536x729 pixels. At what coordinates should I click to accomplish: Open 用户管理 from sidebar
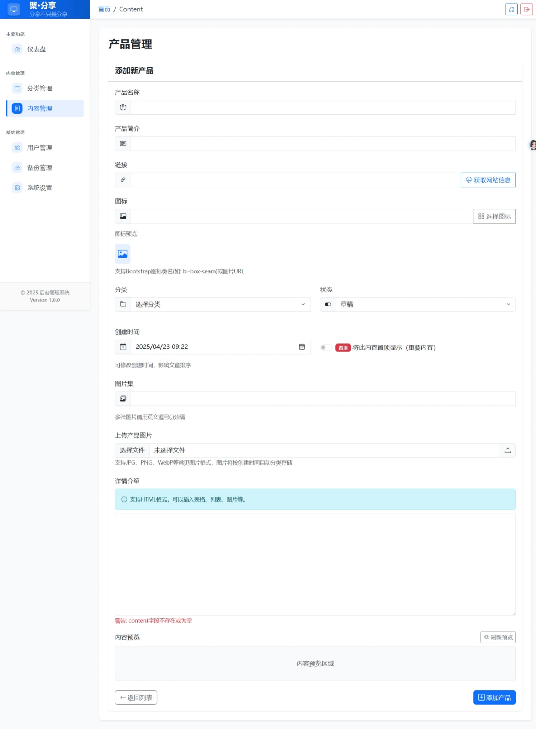click(x=39, y=147)
